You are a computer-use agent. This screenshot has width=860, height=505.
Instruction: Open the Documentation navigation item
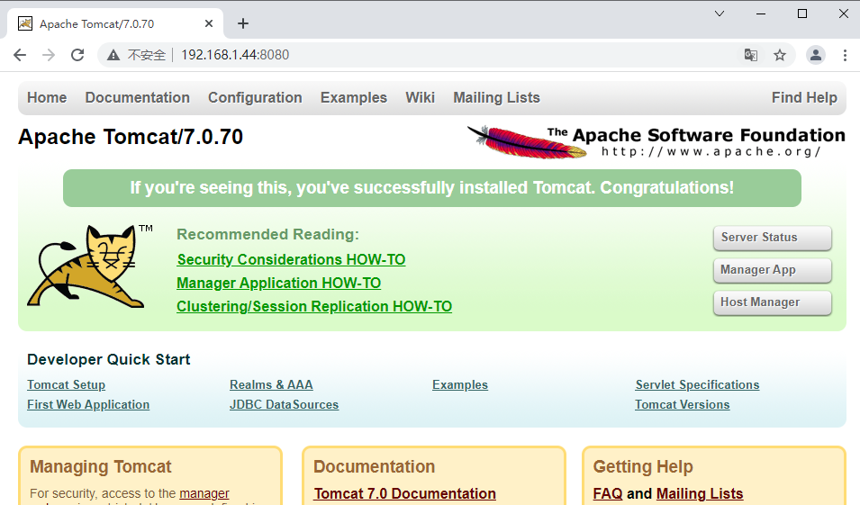pos(137,97)
